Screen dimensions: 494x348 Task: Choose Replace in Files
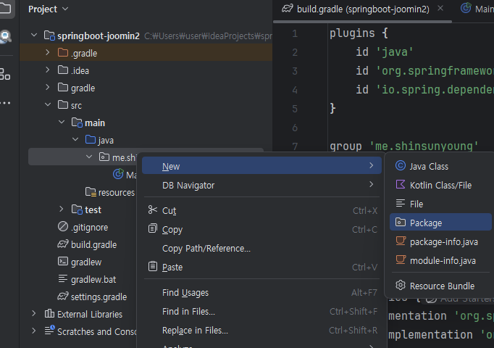point(261,331)
